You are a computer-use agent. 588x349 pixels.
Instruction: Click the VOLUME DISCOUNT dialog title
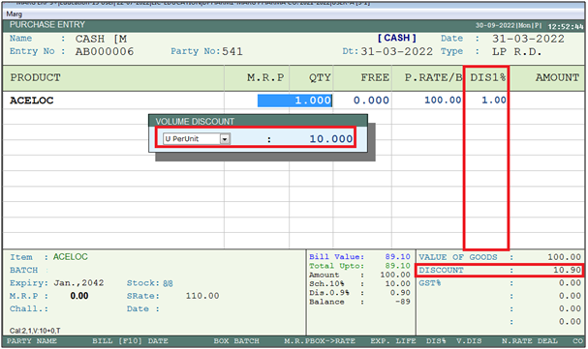click(x=195, y=122)
